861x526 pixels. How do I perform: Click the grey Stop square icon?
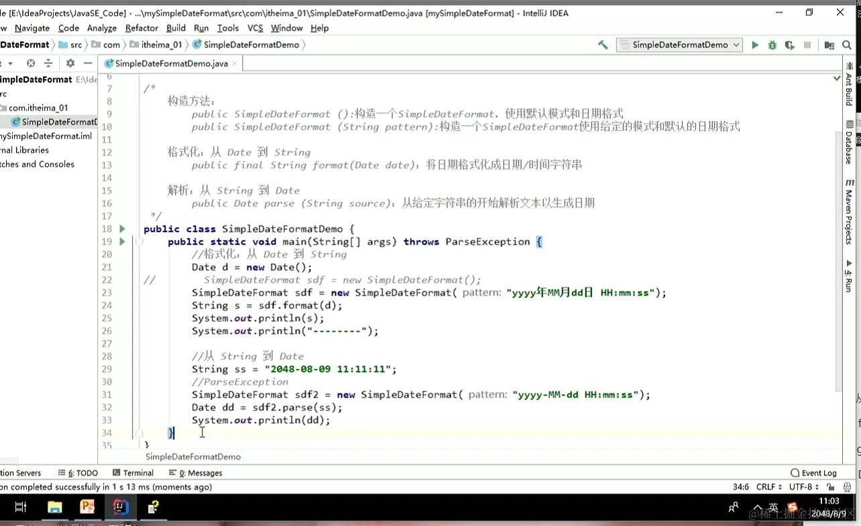807,45
